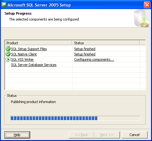152x141 pixels.
Task: Click the Status group box label
Action: point(12,96)
